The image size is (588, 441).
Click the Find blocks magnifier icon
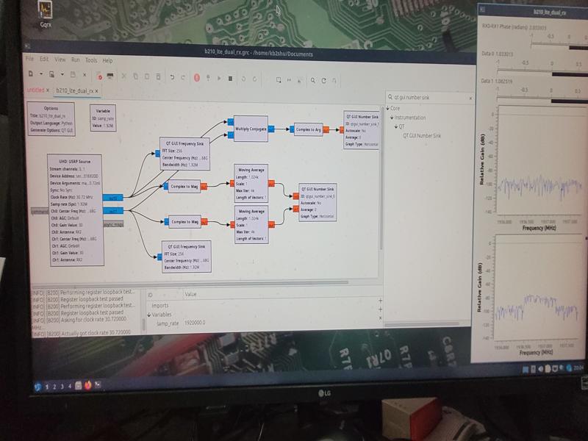point(313,80)
